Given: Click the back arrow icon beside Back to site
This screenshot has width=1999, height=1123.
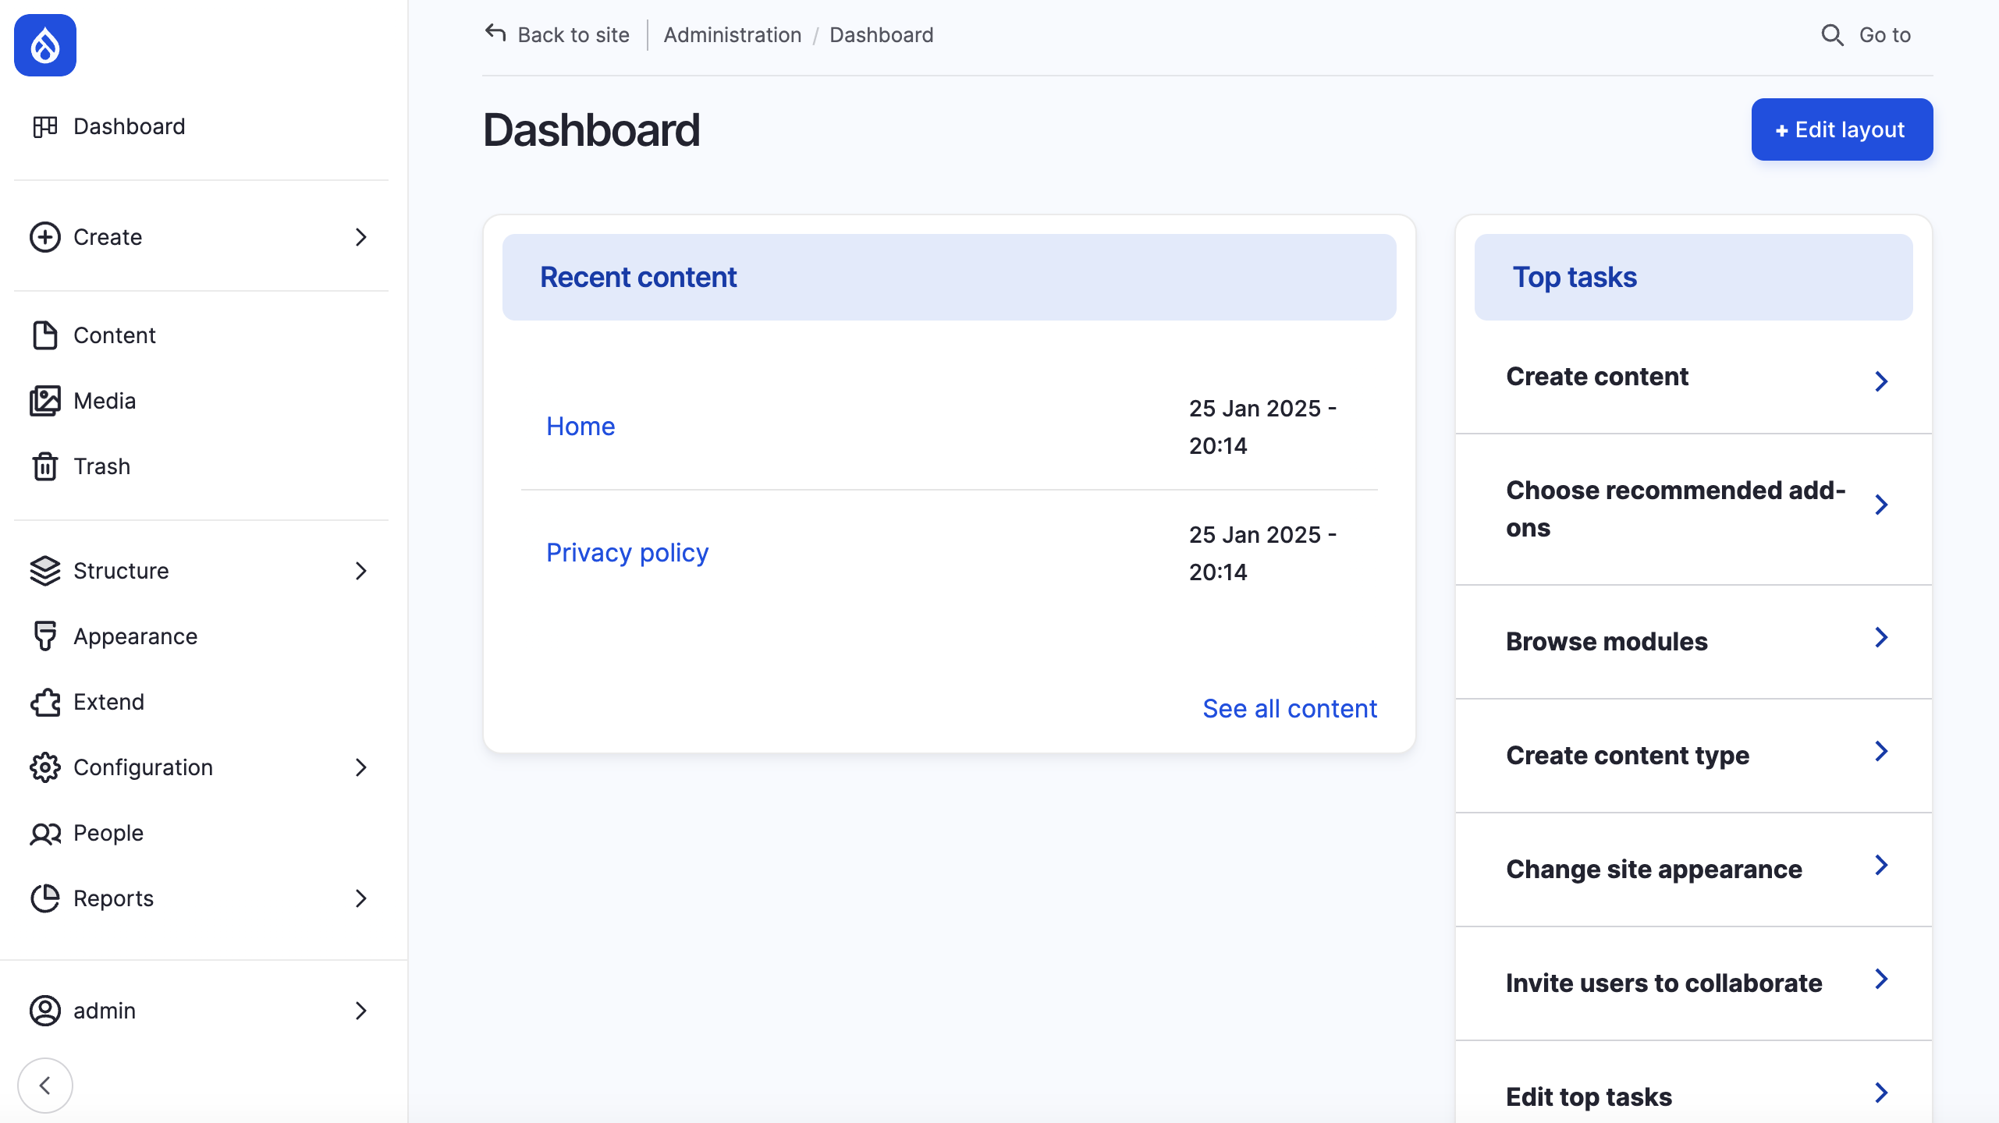Looking at the screenshot, I should [495, 33].
